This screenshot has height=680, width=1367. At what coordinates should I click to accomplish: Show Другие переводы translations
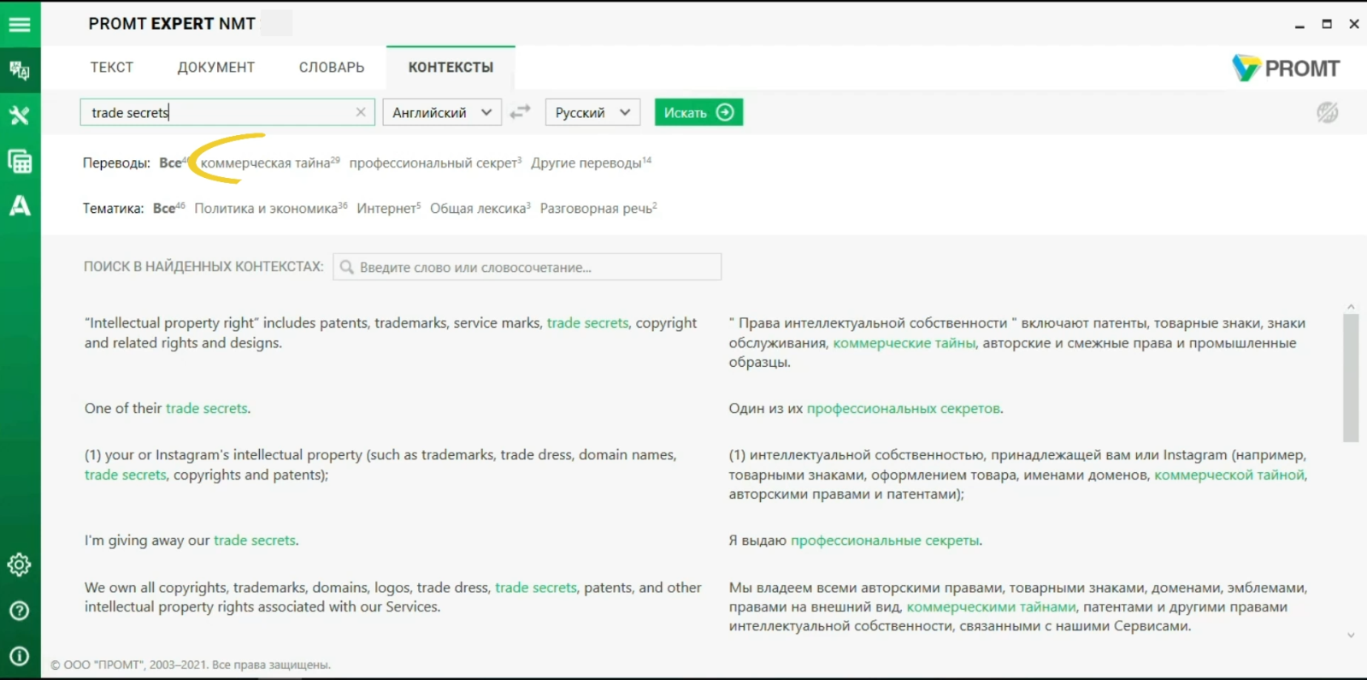click(591, 163)
